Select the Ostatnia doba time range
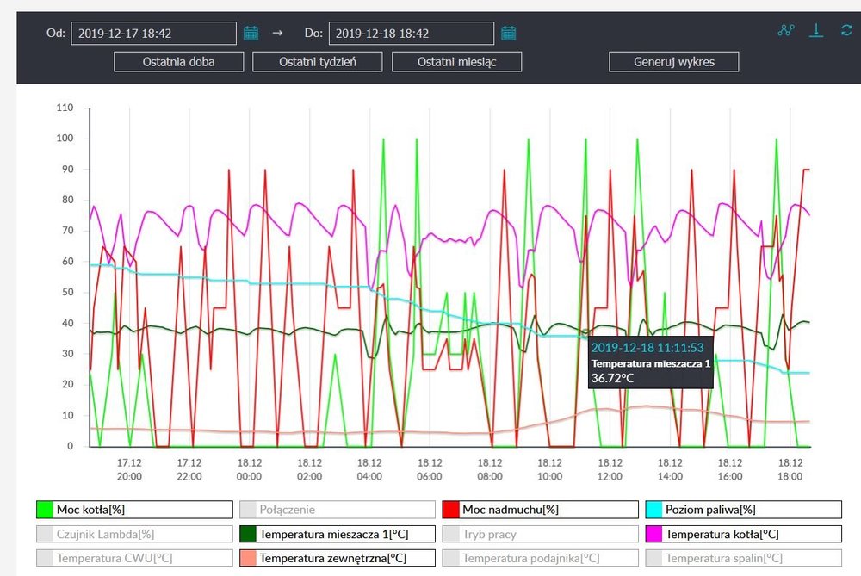861x576 pixels. [x=179, y=62]
